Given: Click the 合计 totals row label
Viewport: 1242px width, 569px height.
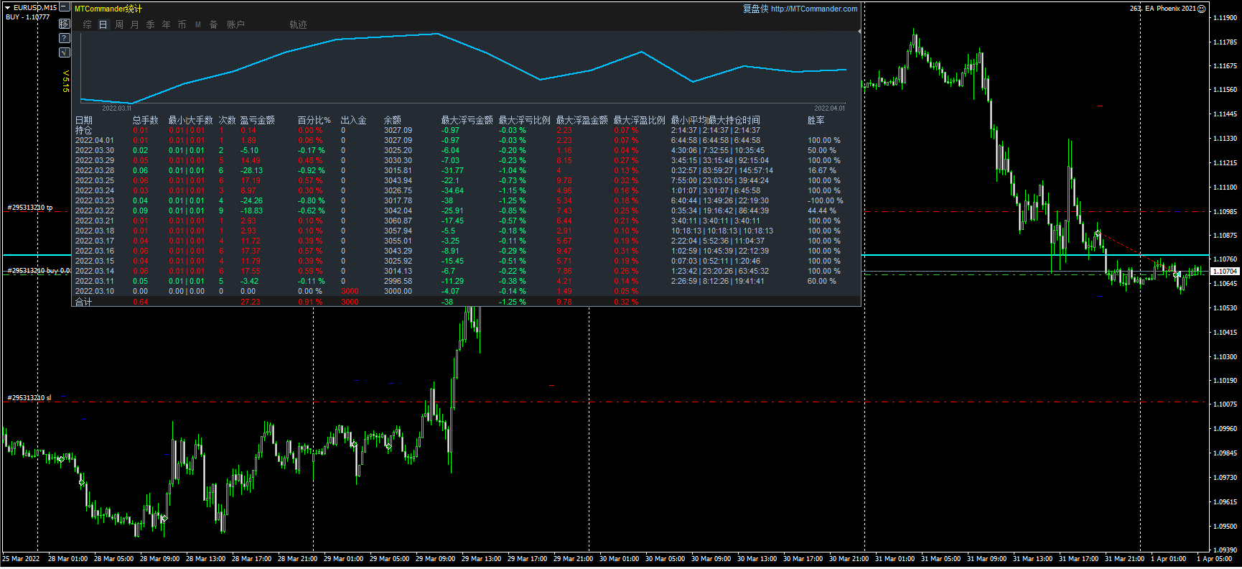Looking at the screenshot, I should pos(84,302).
